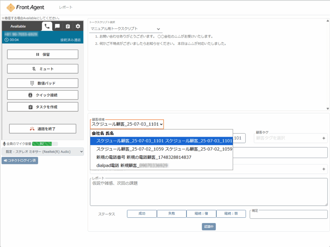Expand the talk script selection dropdown
This screenshot has width=330, height=247.
pos(126,29)
